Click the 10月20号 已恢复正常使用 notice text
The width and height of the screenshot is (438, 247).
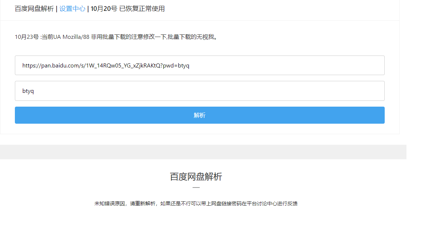click(128, 9)
